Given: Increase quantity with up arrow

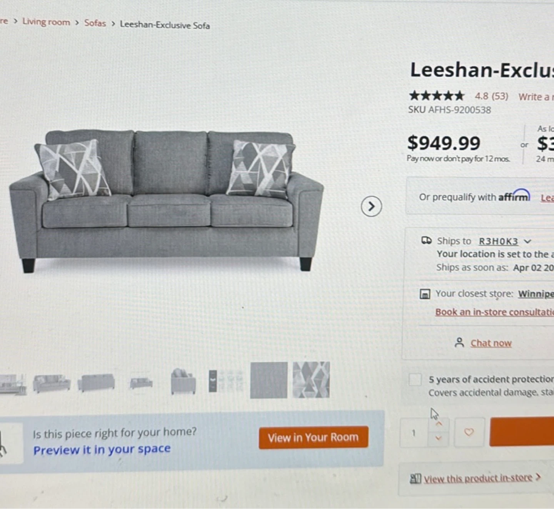Looking at the screenshot, I should pyautogui.click(x=439, y=424).
